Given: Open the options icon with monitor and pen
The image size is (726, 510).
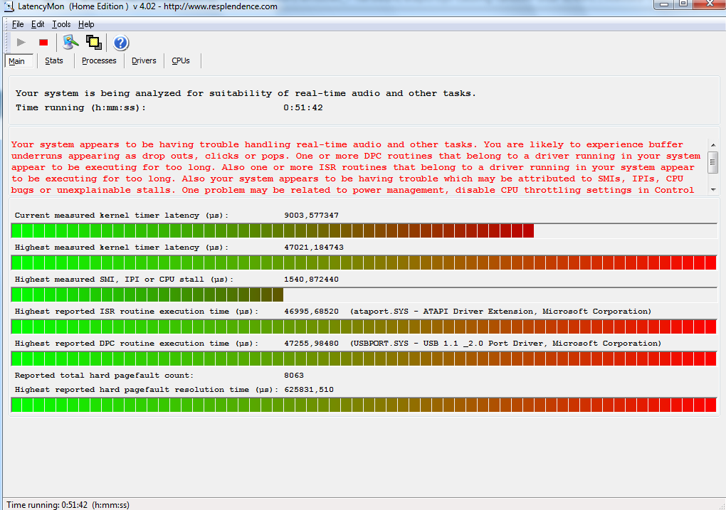Looking at the screenshot, I should 70,43.
